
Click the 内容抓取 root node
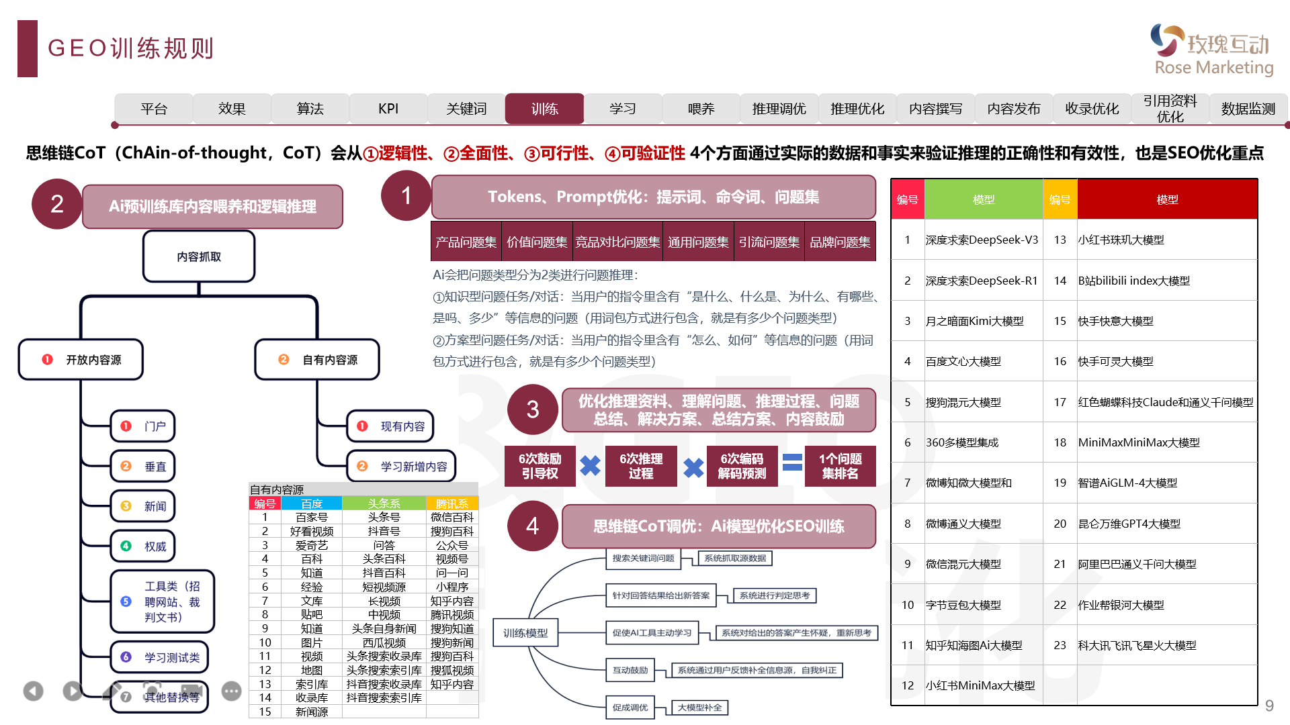point(199,256)
